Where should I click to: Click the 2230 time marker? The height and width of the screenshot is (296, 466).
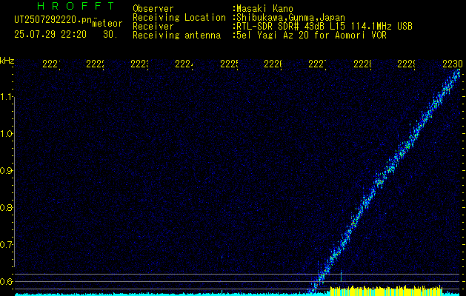(453, 64)
